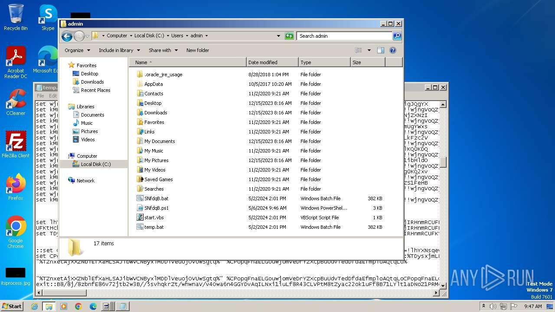Image resolution: width=555 pixels, height=312 pixels.
Task: Click Computer in the address breadcrumb
Action: click(x=117, y=36)
